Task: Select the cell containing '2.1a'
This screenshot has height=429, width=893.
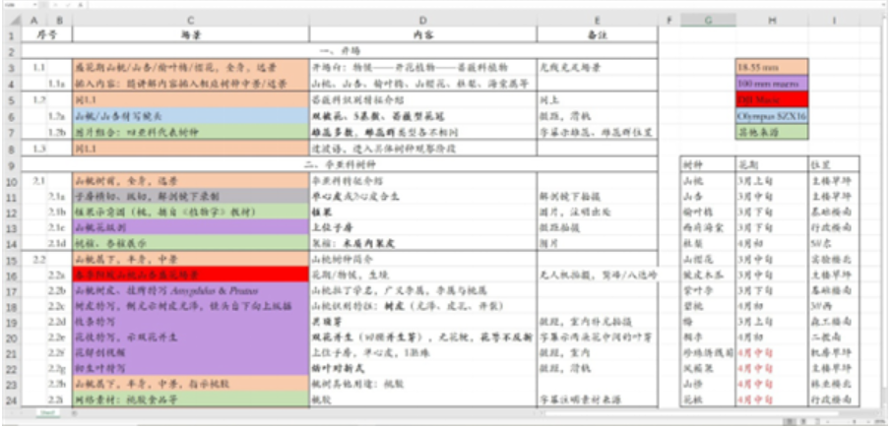Action: click(x=60, y=197)
